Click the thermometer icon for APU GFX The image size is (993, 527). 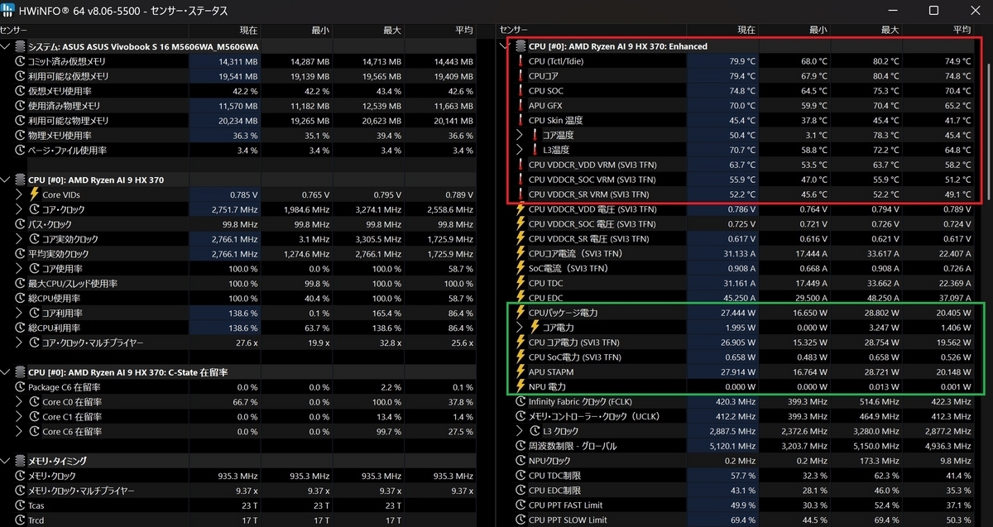pos(520,106)
